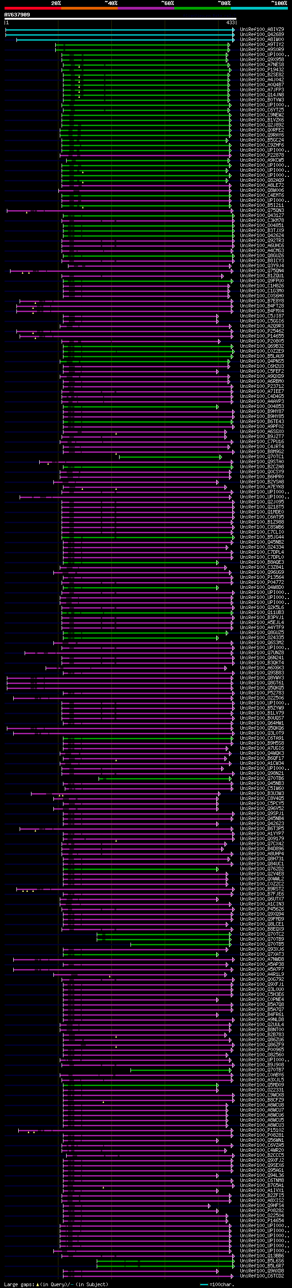This screenshot has width=292, height=1288.
Task: Open hit UniRef100_Q9HFS4
Action: pos(262,1205)
